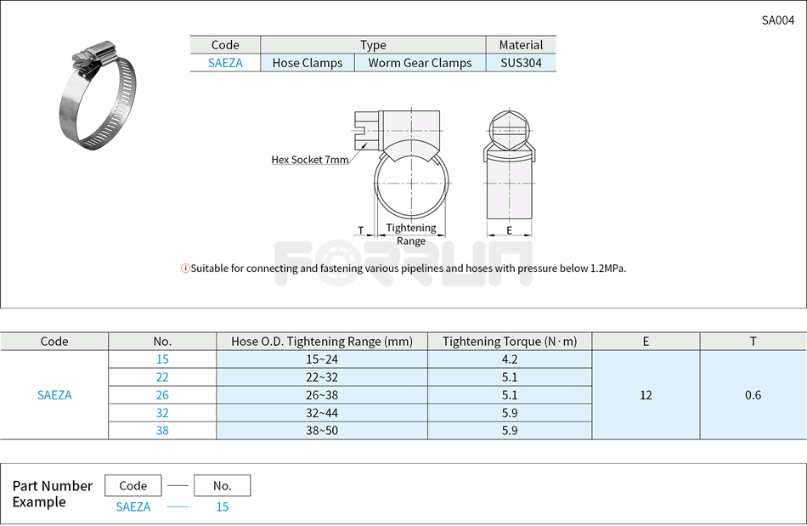Click the E value cell showing 12
Viewport: 807px width, 526px height.
coord(646,395)
